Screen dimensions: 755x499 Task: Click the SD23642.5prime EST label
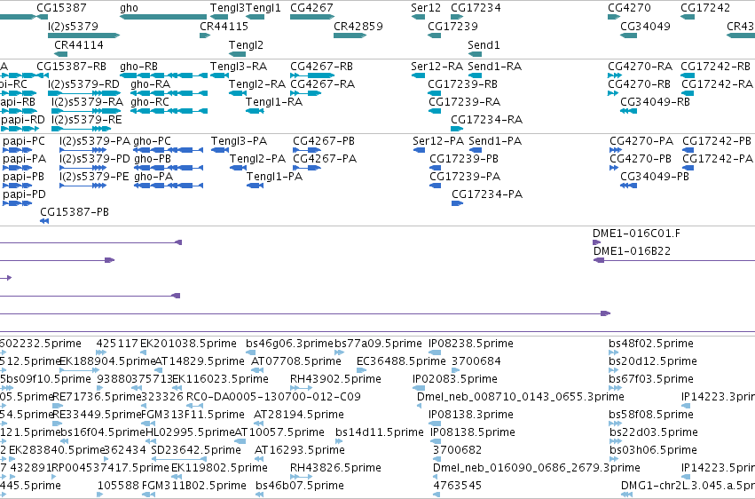coord(196,450)
